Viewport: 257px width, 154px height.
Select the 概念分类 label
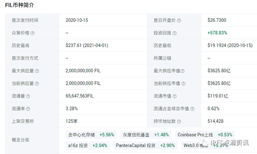pos(21,140)
